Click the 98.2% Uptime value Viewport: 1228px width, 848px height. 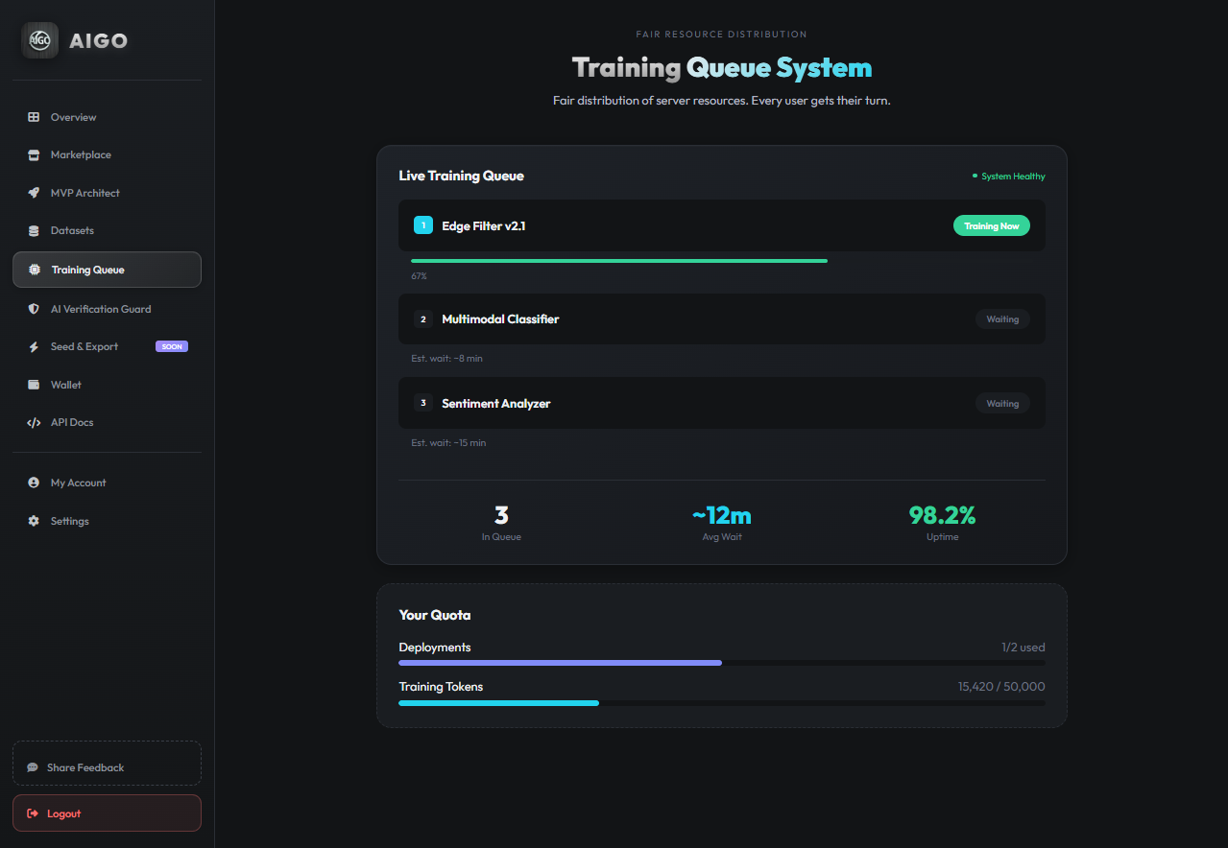pos(942,515)
